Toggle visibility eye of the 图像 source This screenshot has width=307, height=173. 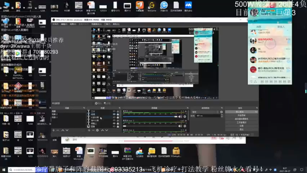tap(114, 126)
